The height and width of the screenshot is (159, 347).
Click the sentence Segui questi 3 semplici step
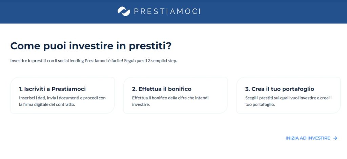150,61
